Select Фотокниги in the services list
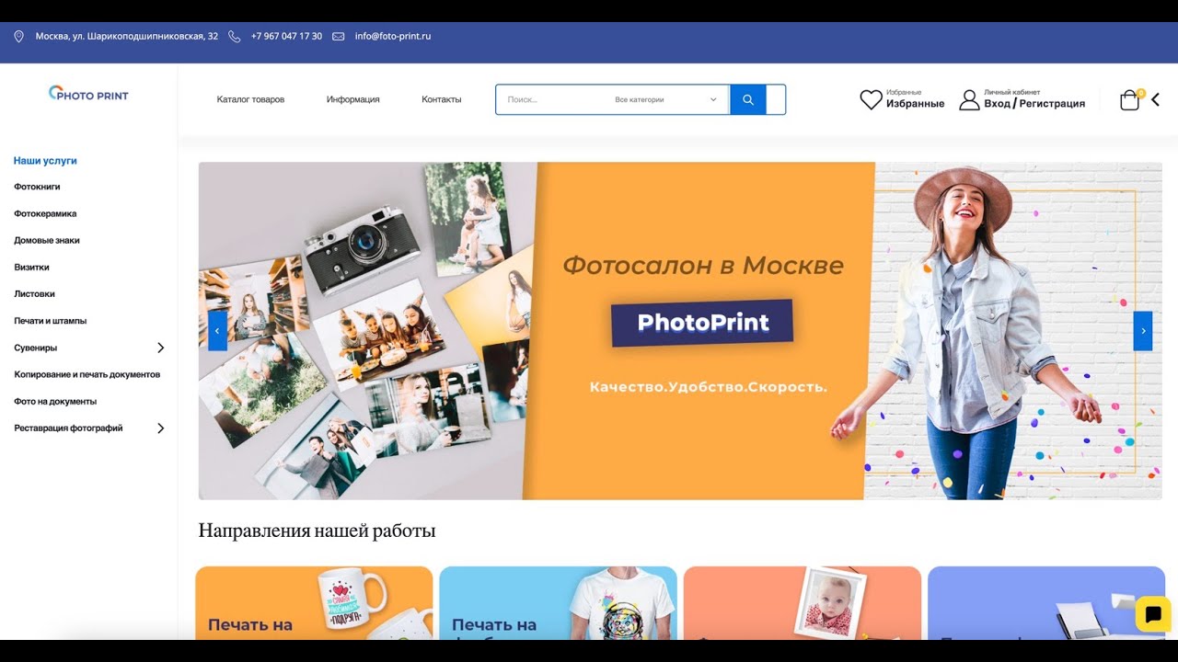Viewport: 1178px width, 662px height. coord(37,187)
